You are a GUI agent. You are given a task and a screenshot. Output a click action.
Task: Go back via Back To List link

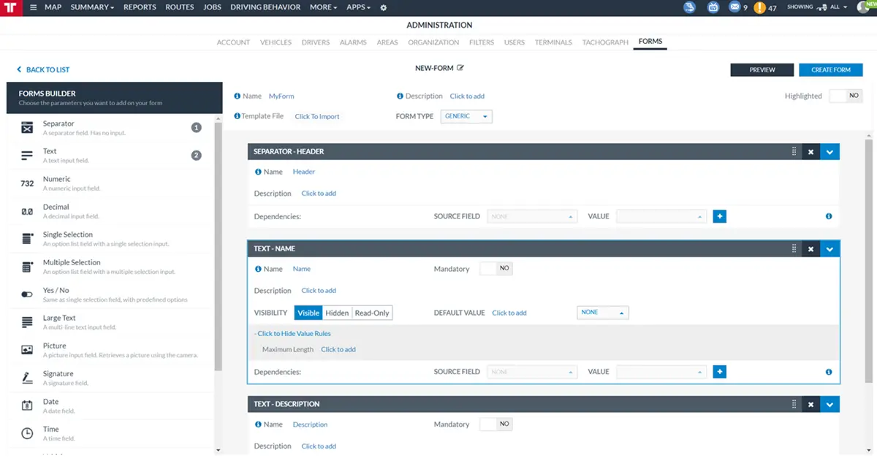pyautogui.click(x=43, y=69)
